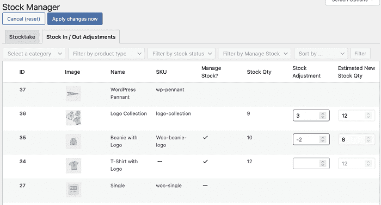Click Estimated New Stock Qty field showing 8
This screenshot has width=381, height=205.
pyautogui.click(x=357, y=139)
